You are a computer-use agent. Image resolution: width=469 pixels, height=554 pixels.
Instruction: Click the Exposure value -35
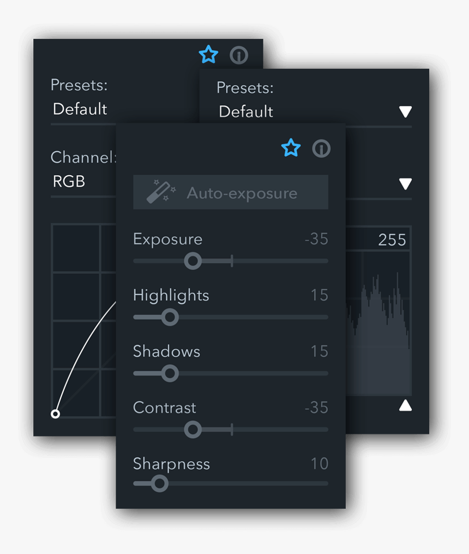pyautogui.click(x=316, y=240)
